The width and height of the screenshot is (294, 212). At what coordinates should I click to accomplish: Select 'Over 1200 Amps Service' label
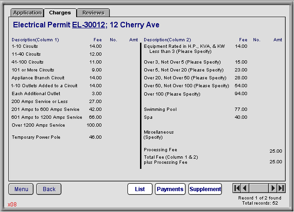pos(38,125)
